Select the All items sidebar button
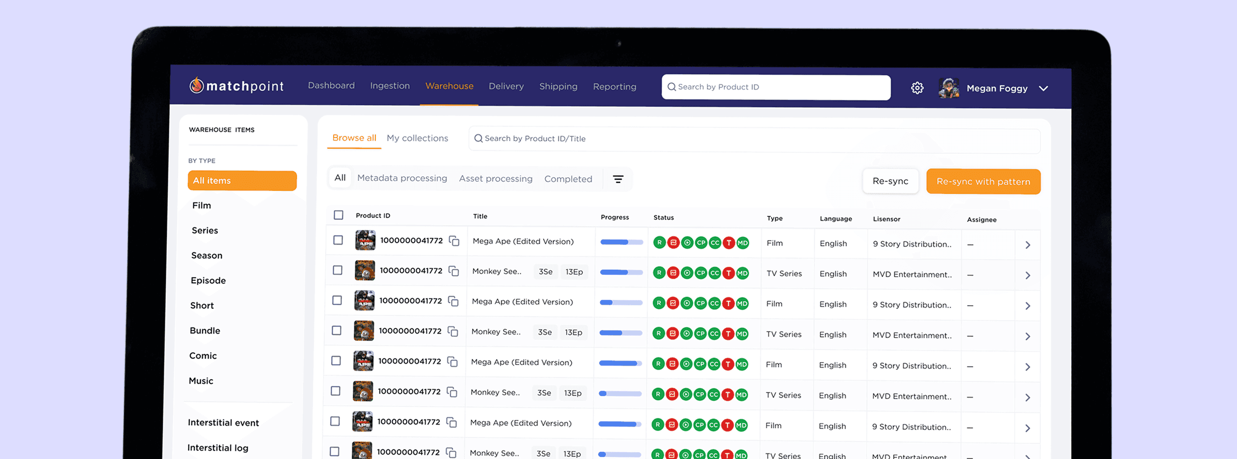The width and height of the screenshot is (1237, 459). tap(242, 181)
